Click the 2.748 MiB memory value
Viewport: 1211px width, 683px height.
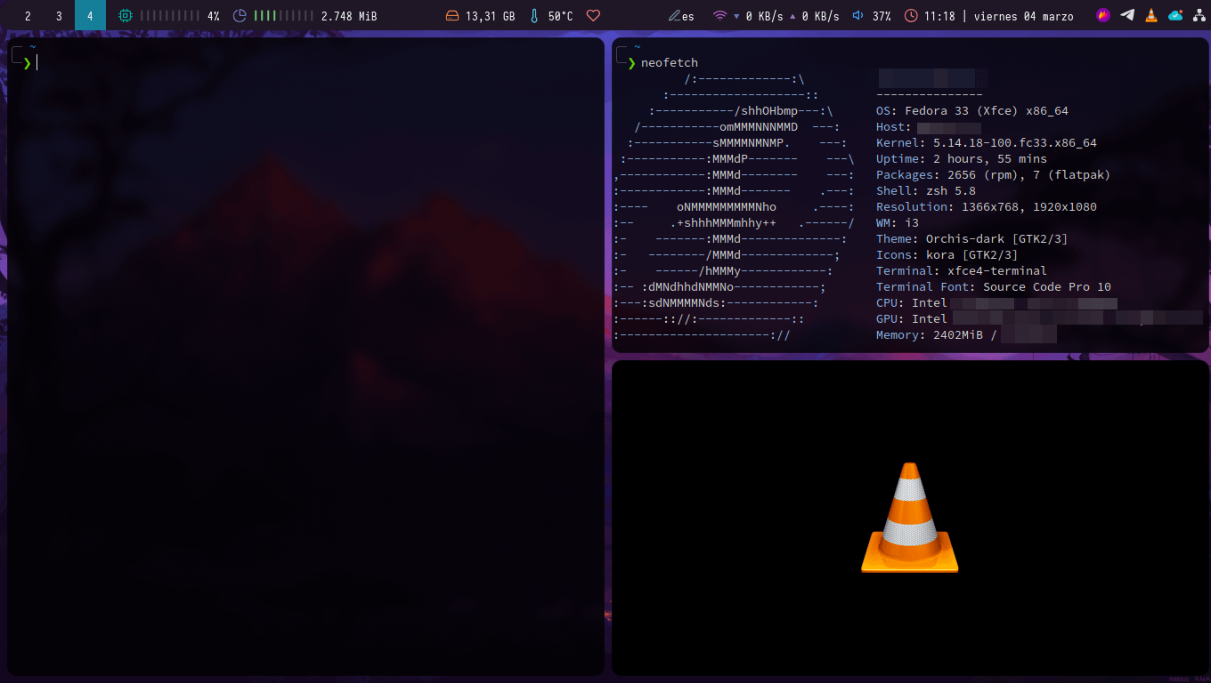click(349, 16)
